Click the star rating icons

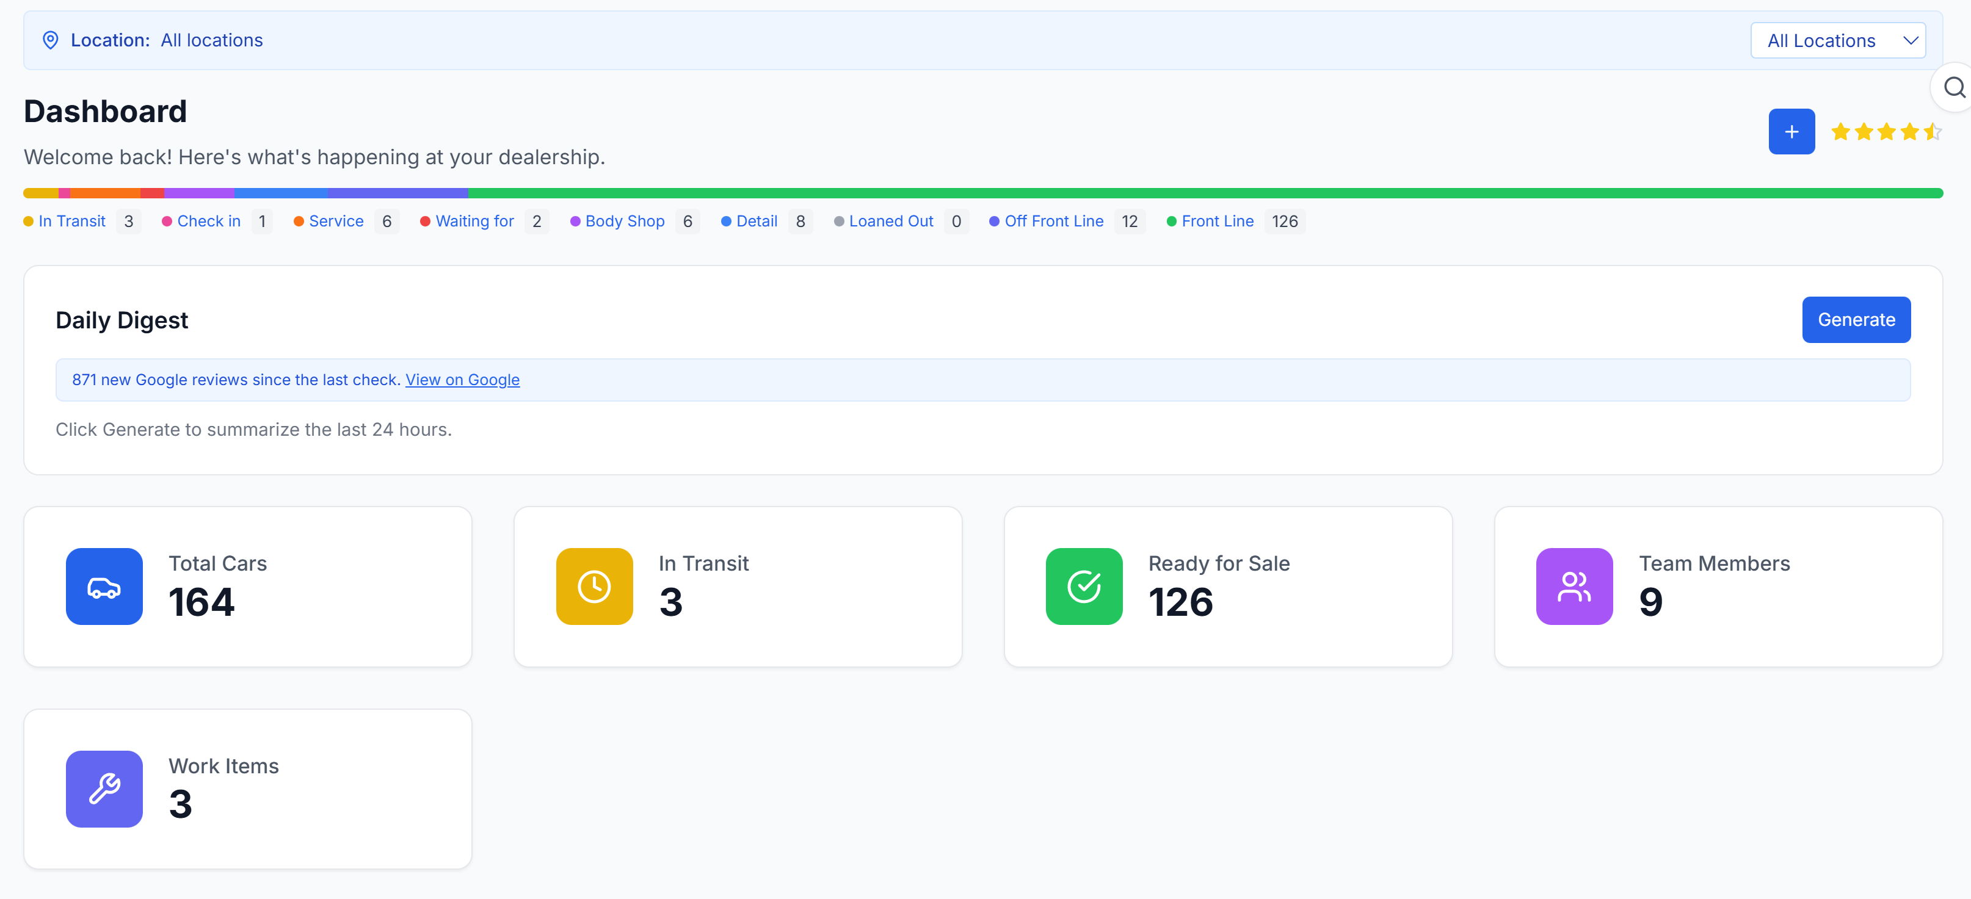click(1886, 132)
